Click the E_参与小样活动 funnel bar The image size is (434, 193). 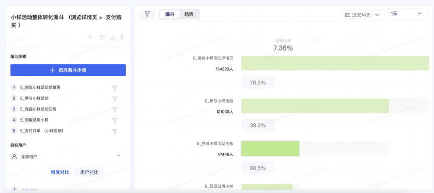(x=315, y=106)
